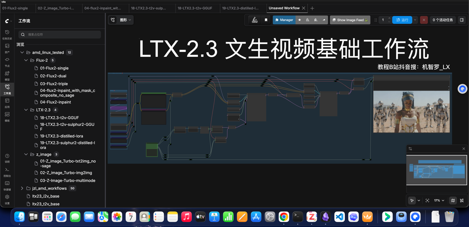Toggle the right side panel layout icon
The width and height of the screenshot is (469, 227).
coord(462,20)
